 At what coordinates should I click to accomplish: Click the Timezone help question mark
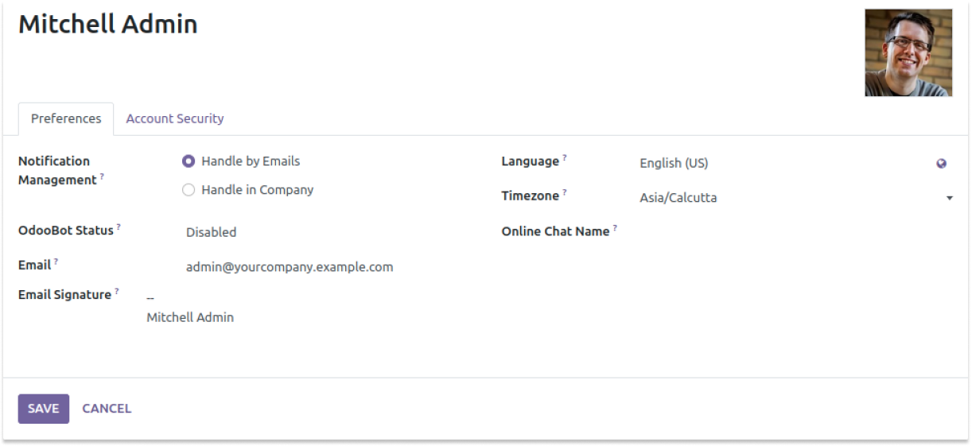tap(565, 192)
